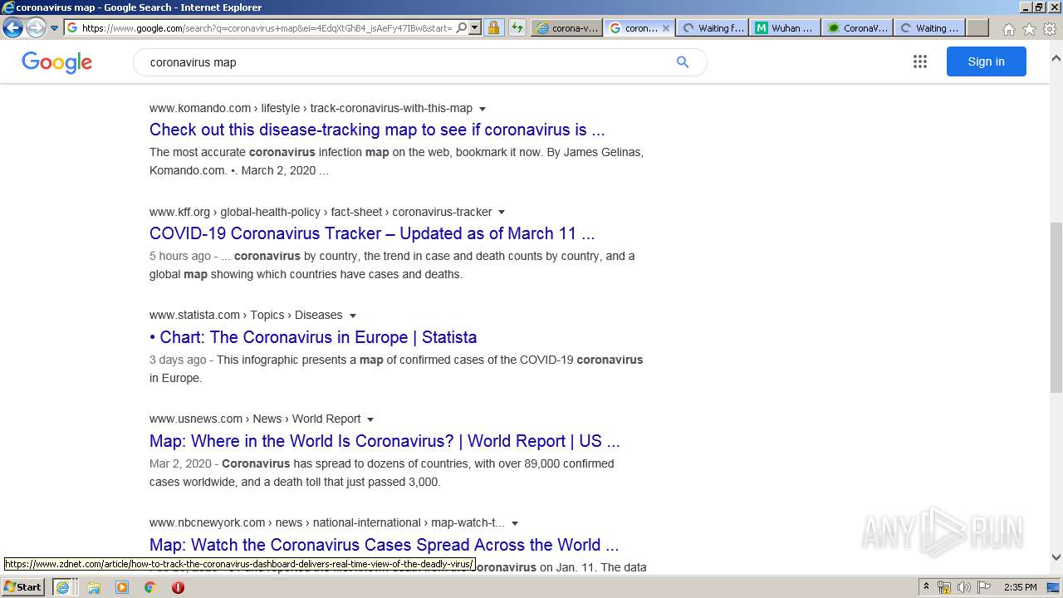Open the Action Center flag icon
The image size is (1063, 598).
(x=984, y=587)
